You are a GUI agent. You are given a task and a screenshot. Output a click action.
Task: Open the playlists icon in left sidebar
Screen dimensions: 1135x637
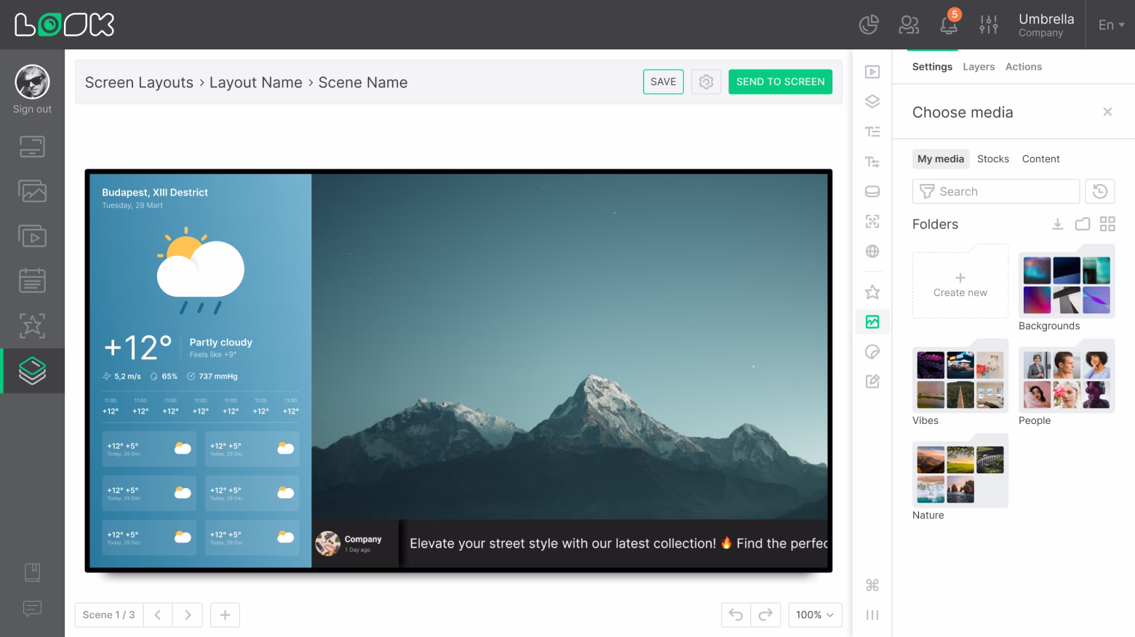32,236
